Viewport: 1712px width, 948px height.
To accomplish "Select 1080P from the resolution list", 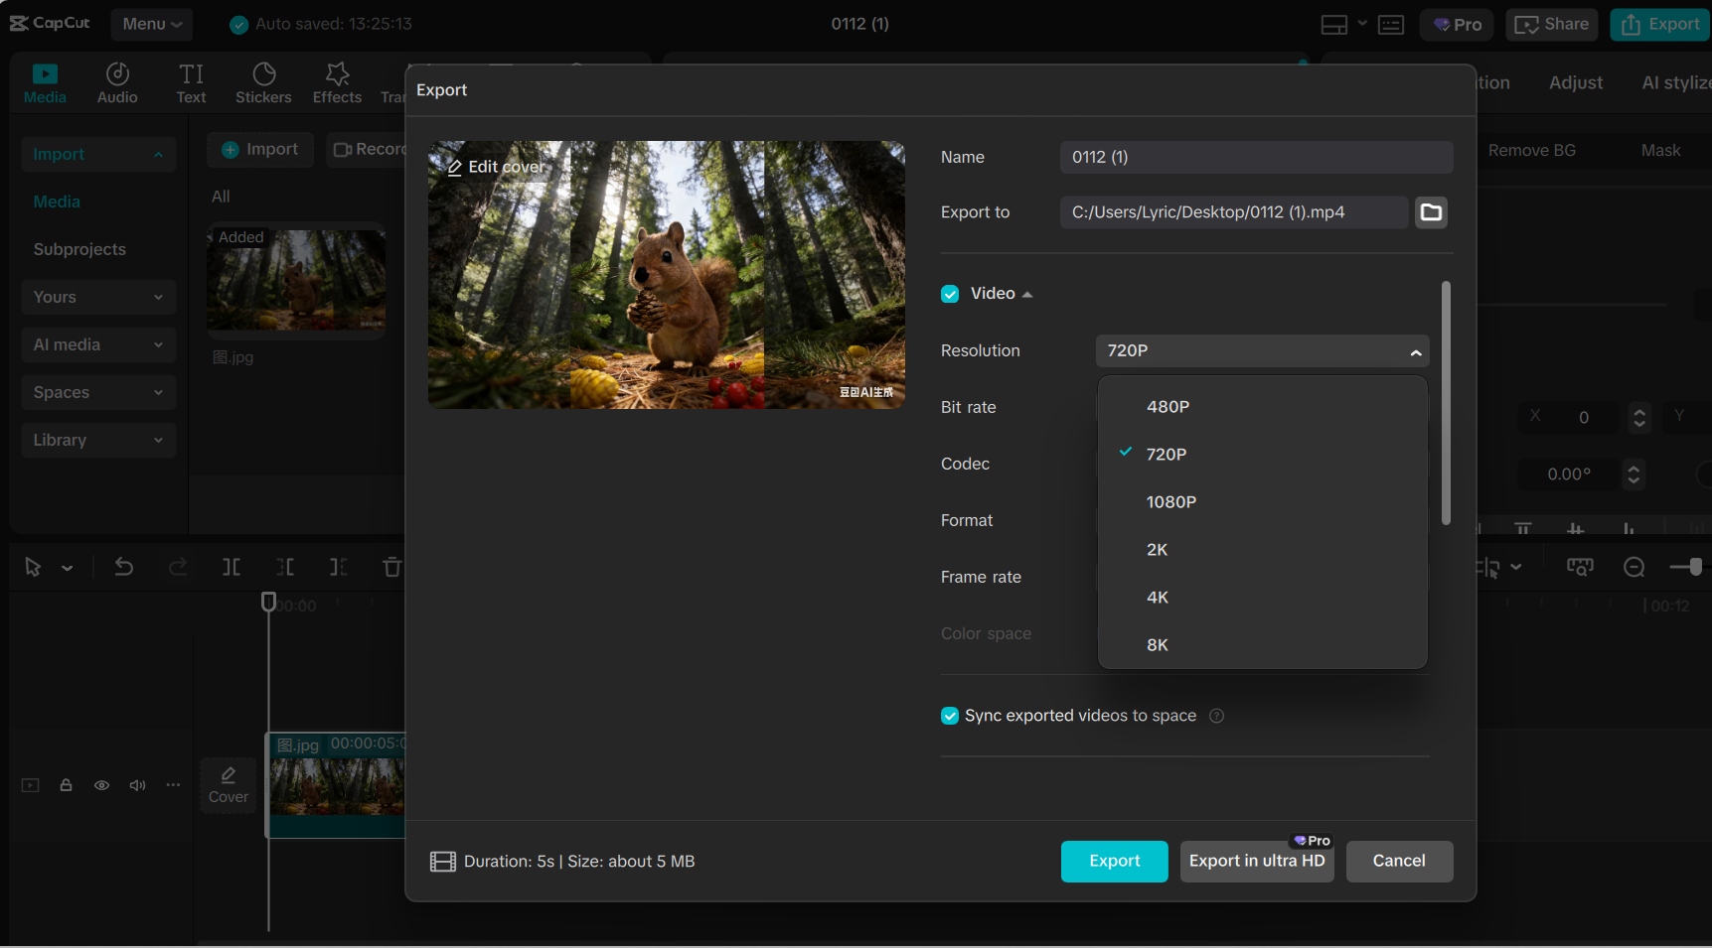I will point(1170,501).
